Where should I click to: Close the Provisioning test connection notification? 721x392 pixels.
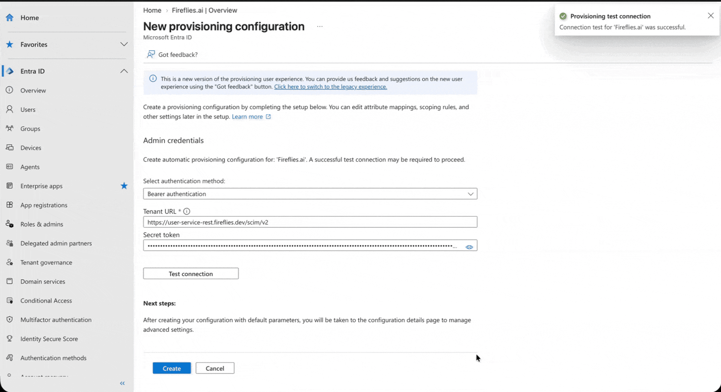710,16
